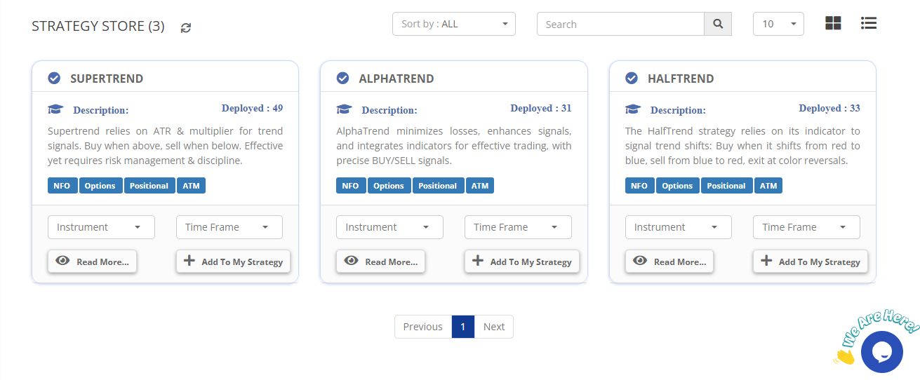Switch to list view layout
Viewport: 920px width, 380px height.
(869, 23)
